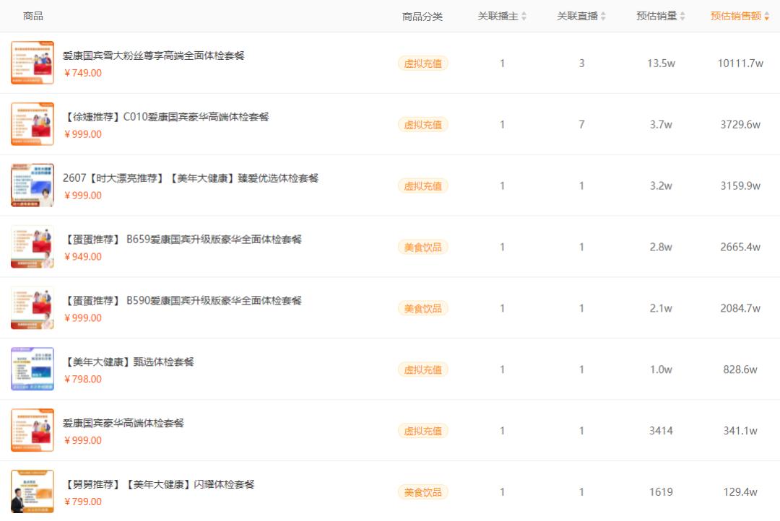Image resolution: width=780 pixels, height=521 pixels.
Task: Click descending sort arrow on 关联播主 column
Action: click(524, 18)
